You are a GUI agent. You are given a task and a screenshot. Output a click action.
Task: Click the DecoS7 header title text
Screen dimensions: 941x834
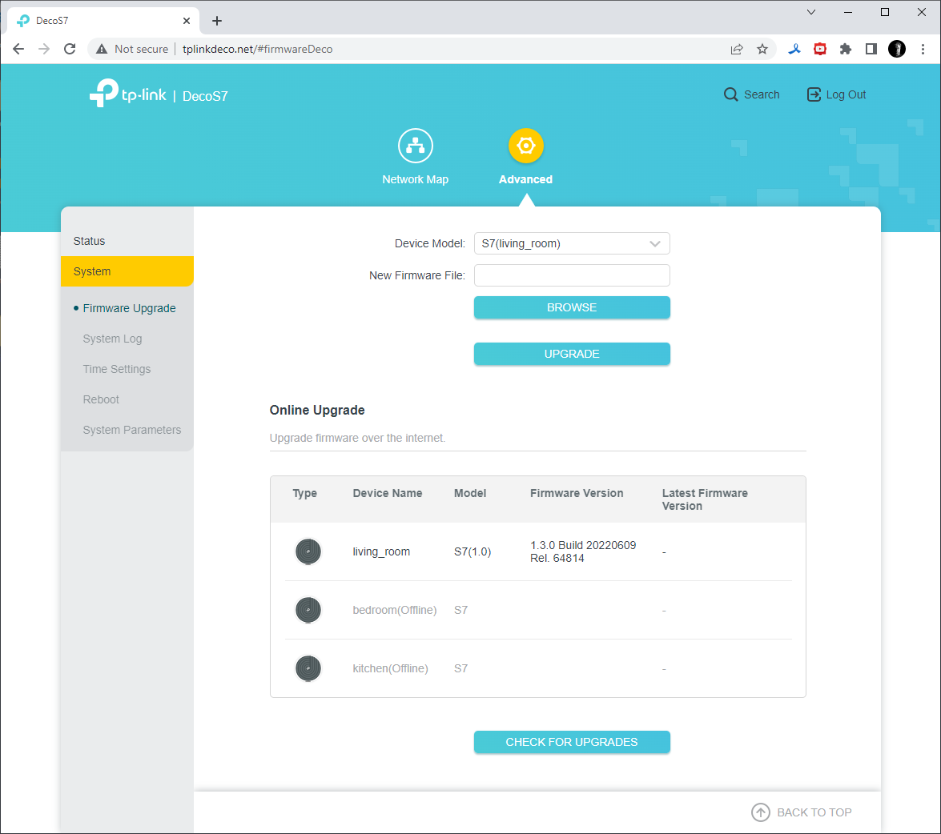(205, 96)
